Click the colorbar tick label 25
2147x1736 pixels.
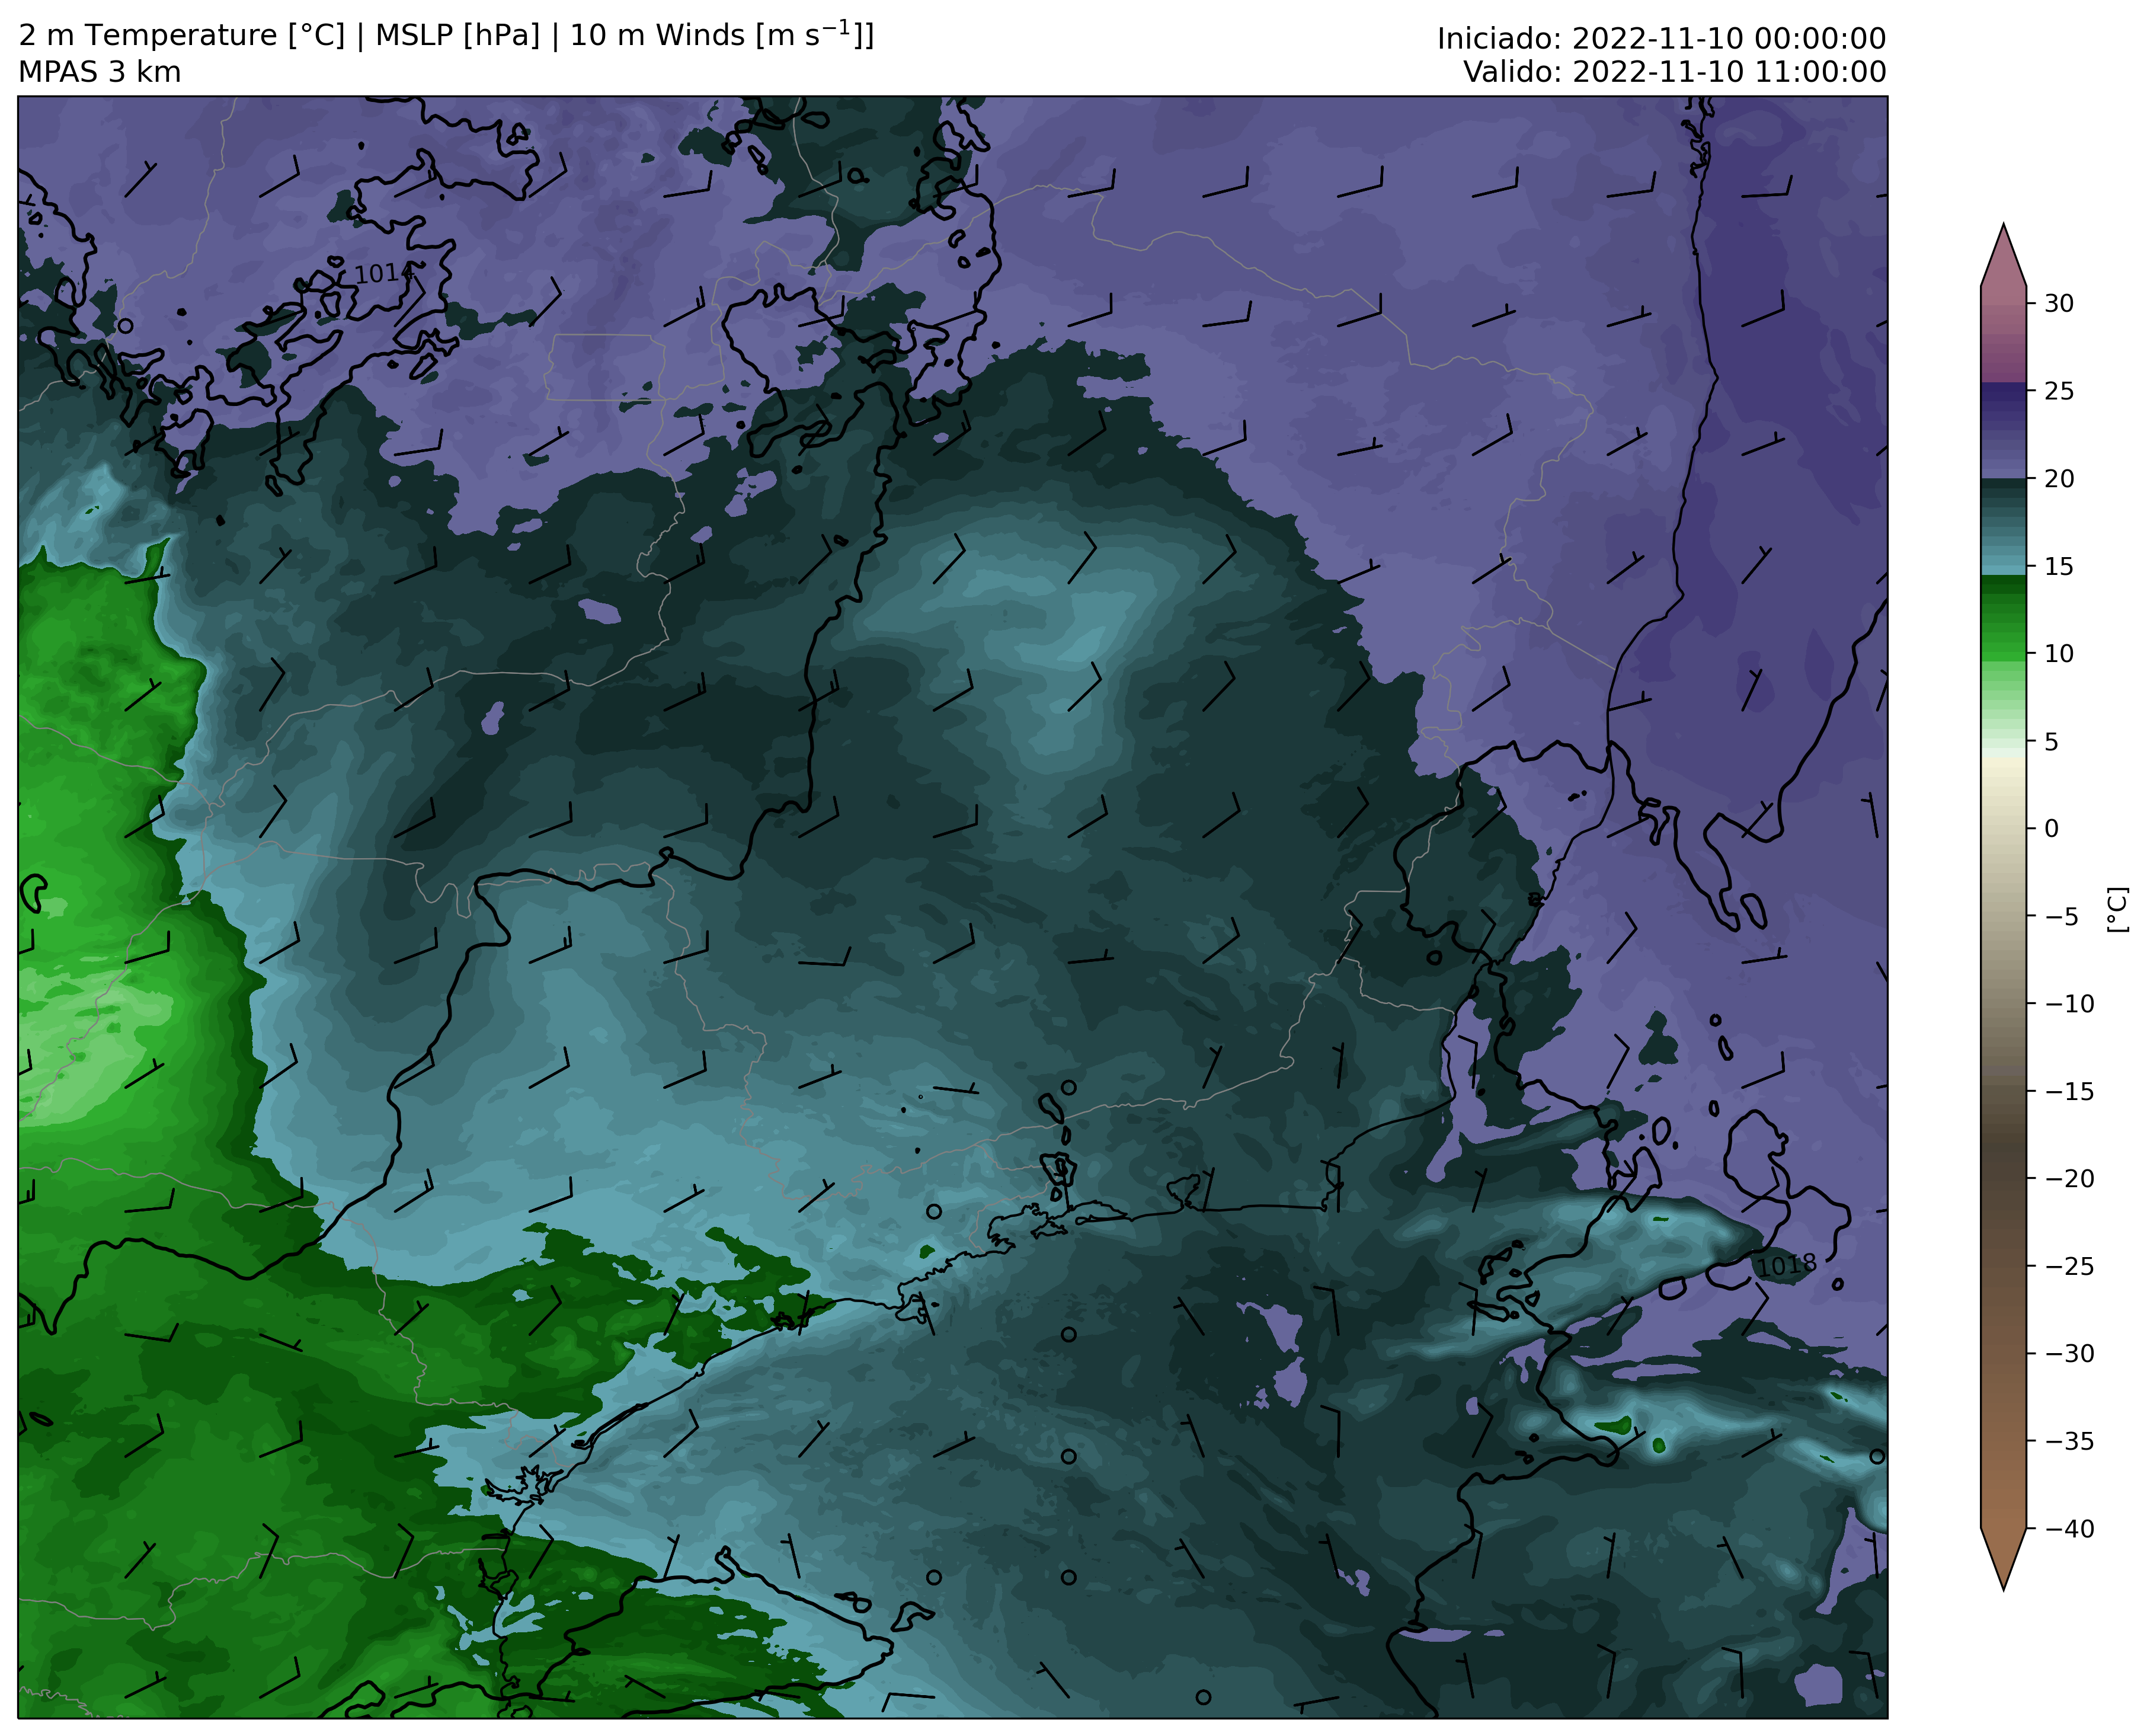[x=2058, y=391]
